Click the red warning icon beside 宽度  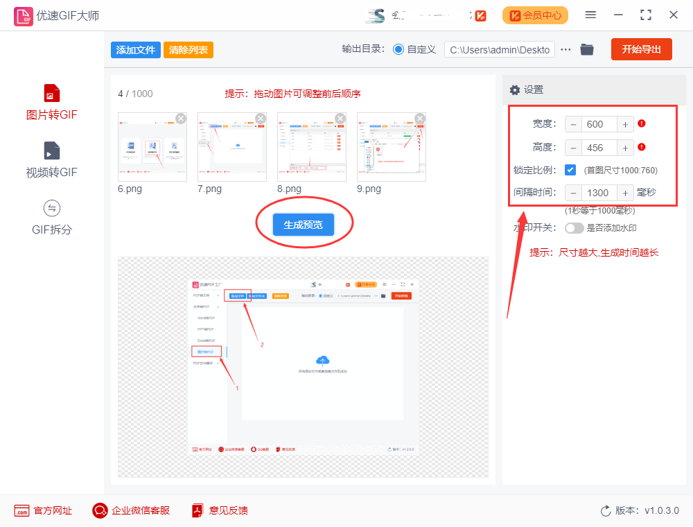pyautogui.click(x=642, y=124)
